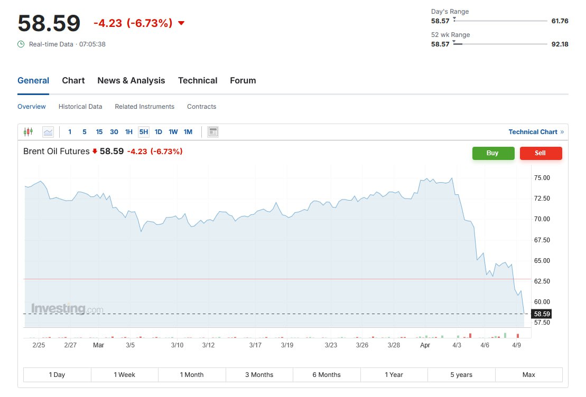Click the real-time data clock icon
586x397 pixels.
click(x=21, y=44)
